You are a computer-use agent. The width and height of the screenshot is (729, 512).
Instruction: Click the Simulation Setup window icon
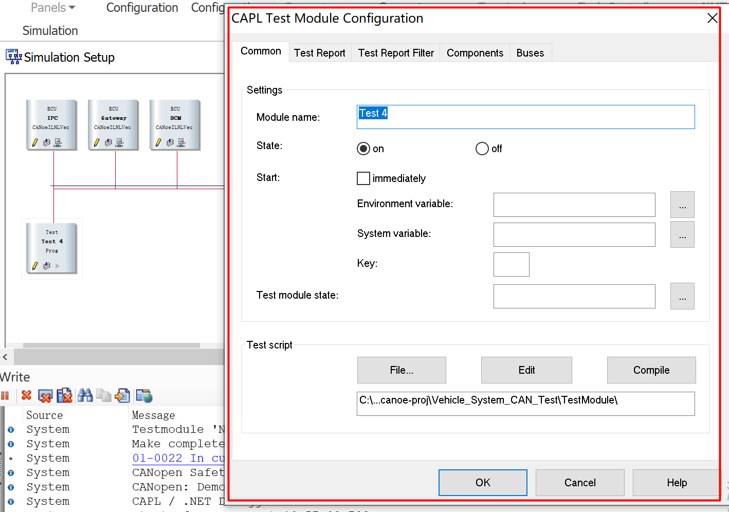[13, 57]
